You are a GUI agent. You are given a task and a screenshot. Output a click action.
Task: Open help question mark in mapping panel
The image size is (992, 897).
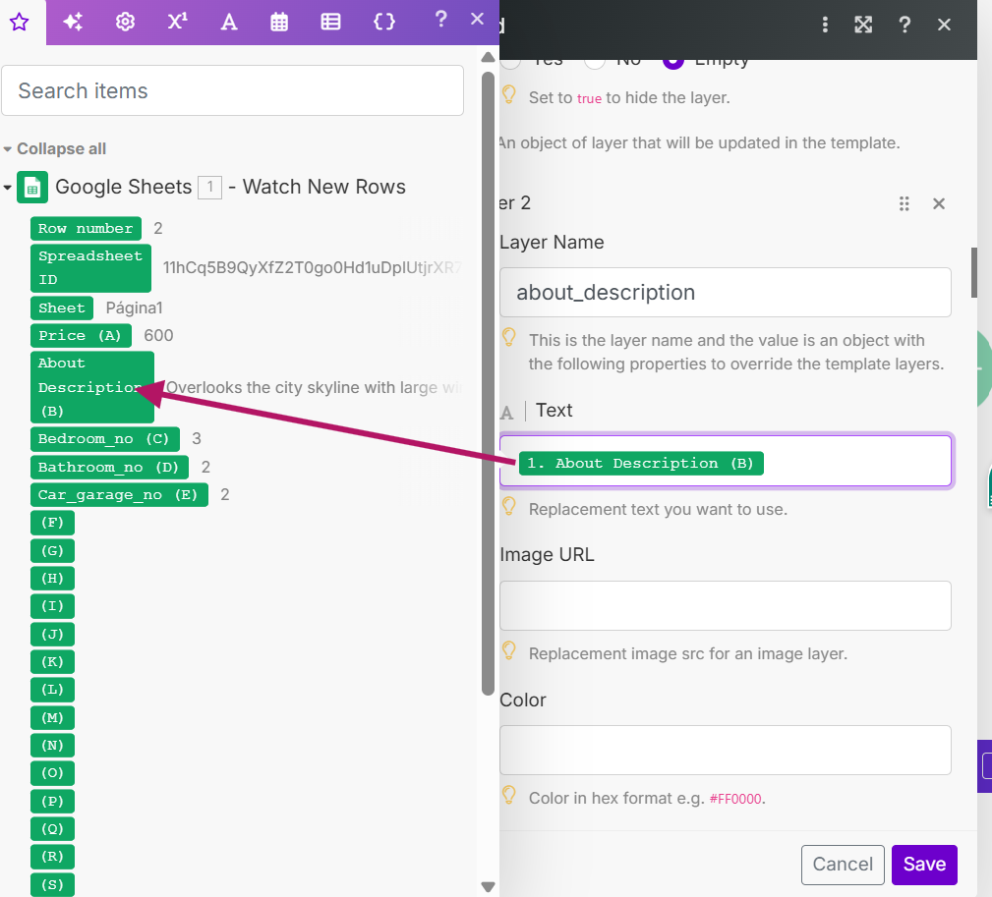click(441, 19)
